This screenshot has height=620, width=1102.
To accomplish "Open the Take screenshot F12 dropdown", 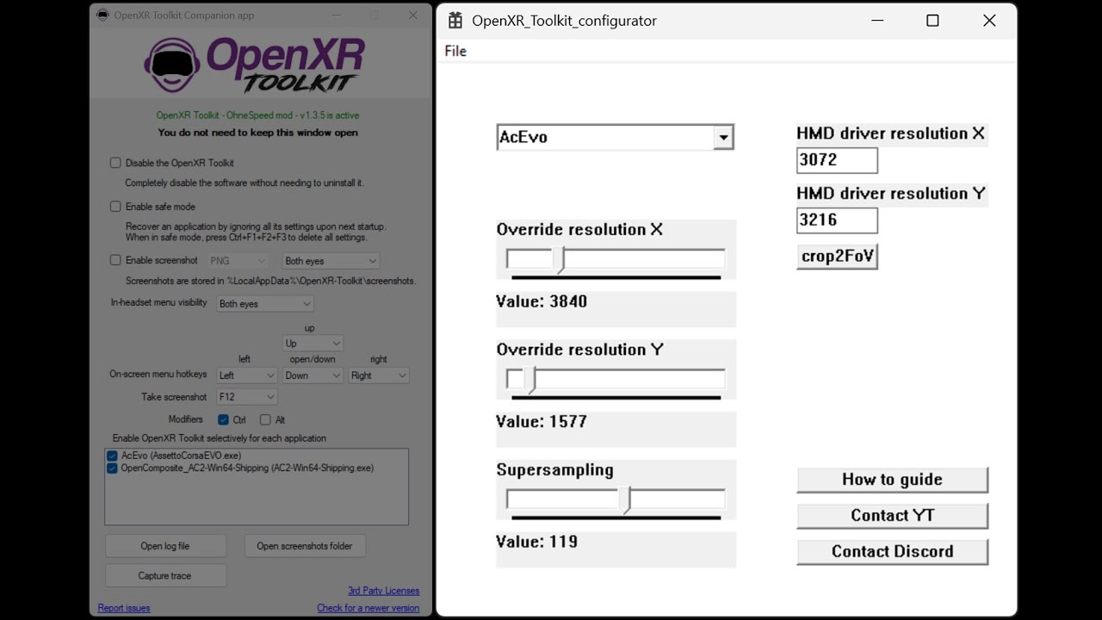I will tap(246, 397).
